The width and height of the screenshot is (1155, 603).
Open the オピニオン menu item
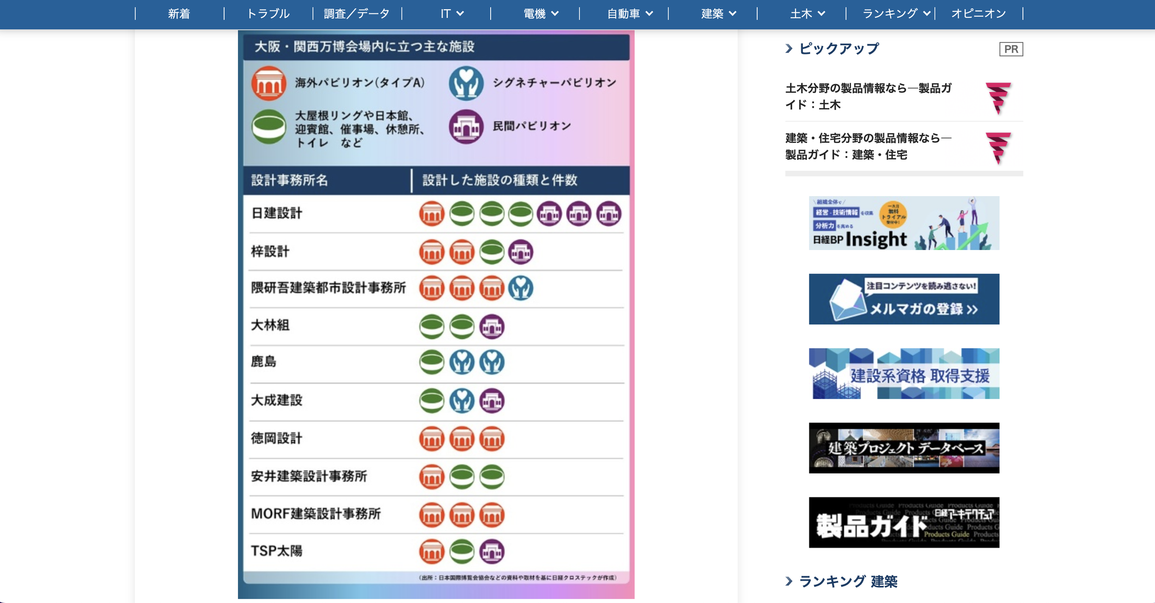pos(979,14)
